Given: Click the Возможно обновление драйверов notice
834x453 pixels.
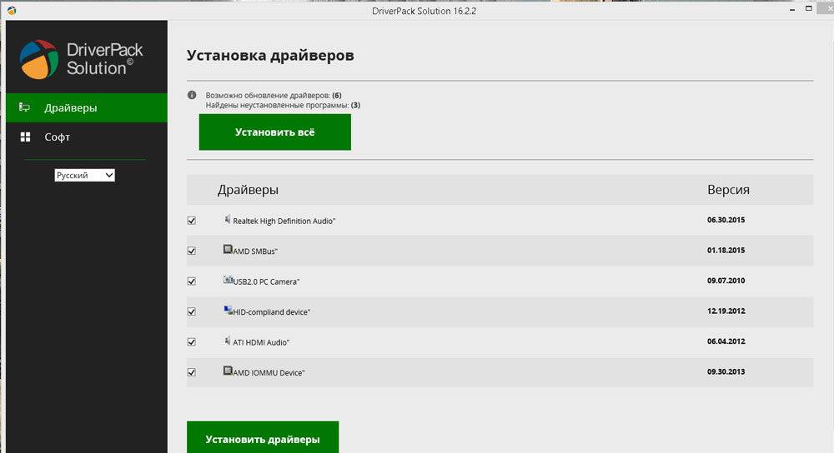Looking at the screenshot, I should point(274,96).
